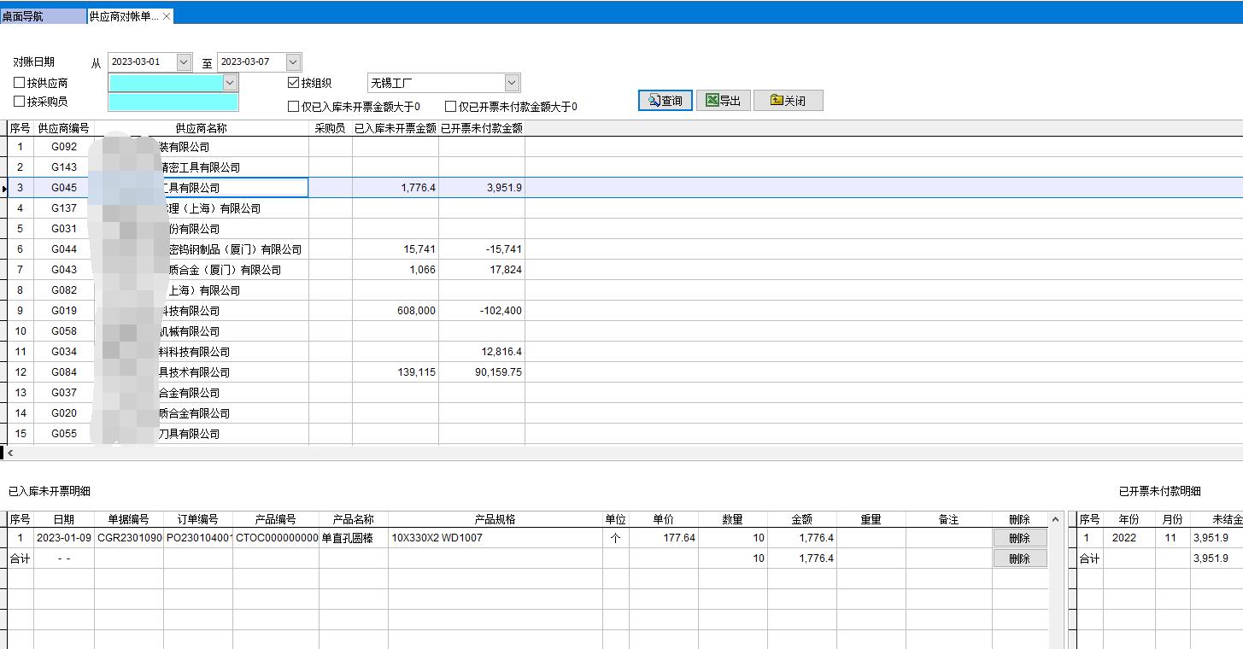This screenshot has width=1243, height=649.
Task: Close the 供应商对帐单 tab
Action: (x=167, y=16)
